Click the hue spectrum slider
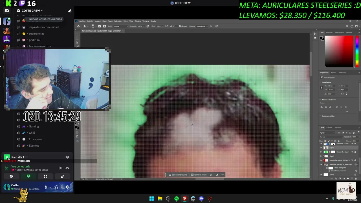 [357, 51]
